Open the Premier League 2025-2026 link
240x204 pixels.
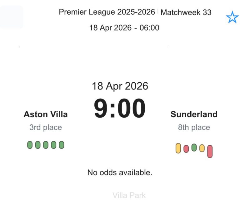coord(107,12)
